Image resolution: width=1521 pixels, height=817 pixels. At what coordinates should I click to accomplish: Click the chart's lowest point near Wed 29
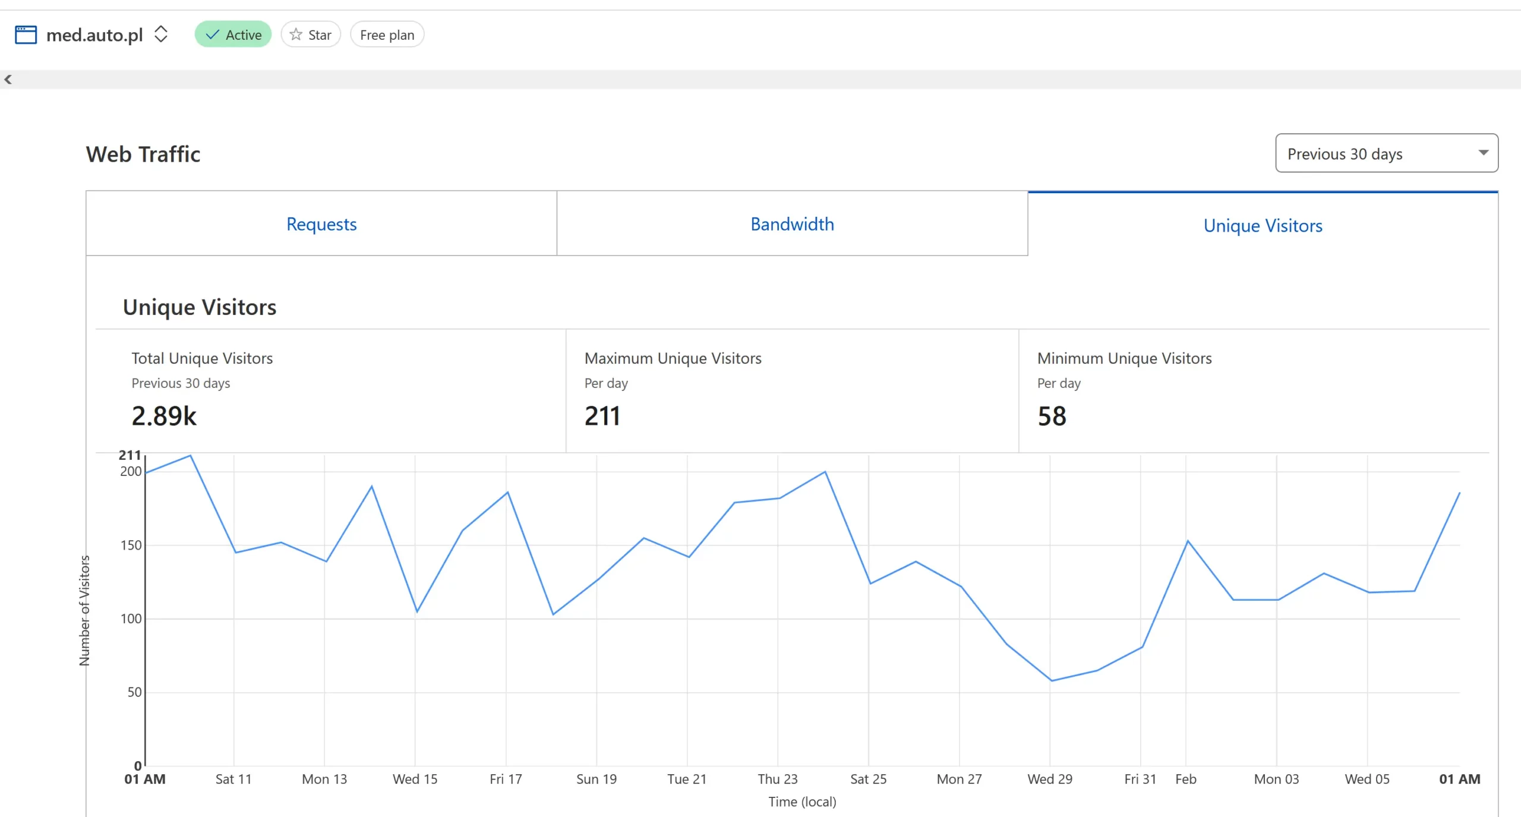point(1051,680)
